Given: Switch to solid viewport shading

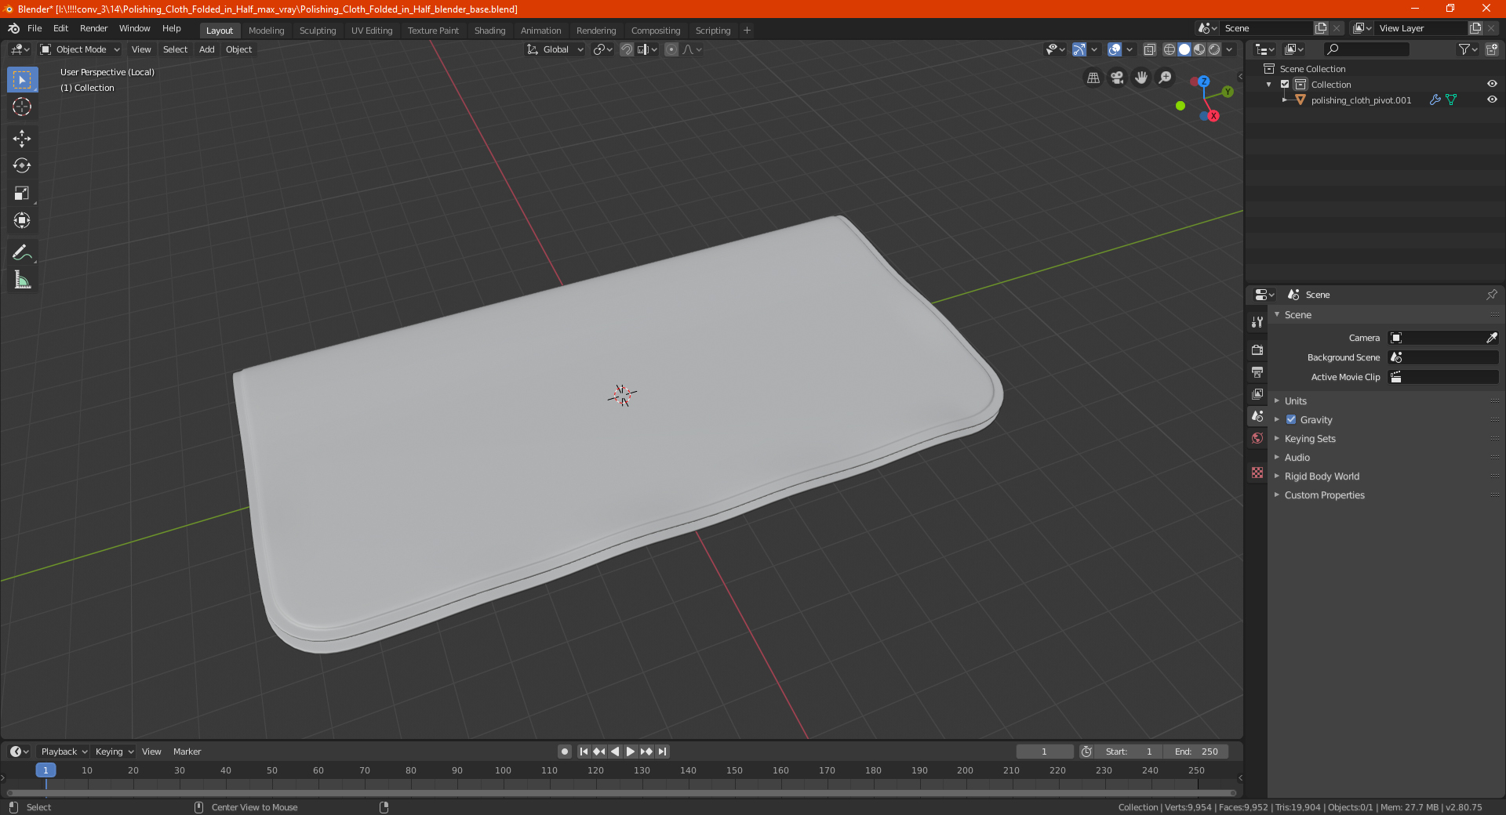Looking at the screenshot, I should 1184,49.
